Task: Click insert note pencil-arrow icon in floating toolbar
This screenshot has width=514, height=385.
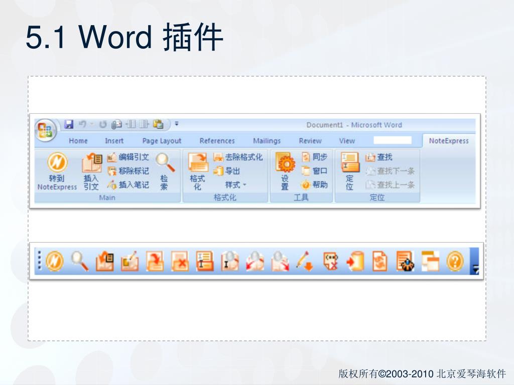Action: pos(305,261)
